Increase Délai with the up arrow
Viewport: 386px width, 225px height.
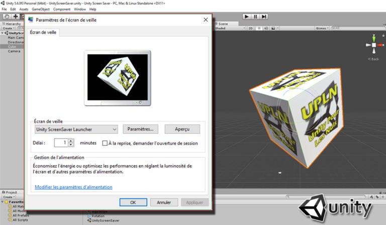pyautogui.click(x=71, y=141)
